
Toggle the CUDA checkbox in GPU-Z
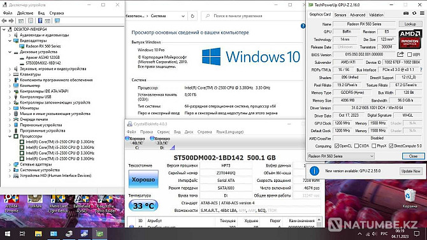(356, 146)
